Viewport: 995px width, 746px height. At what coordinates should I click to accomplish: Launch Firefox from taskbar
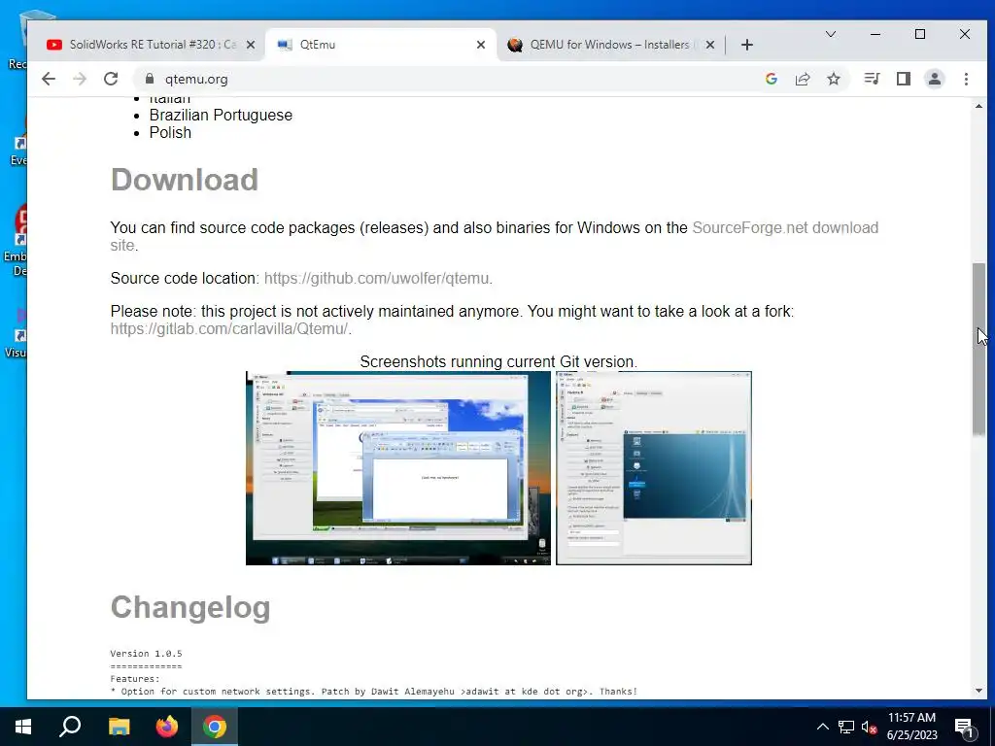click(167, 727)
